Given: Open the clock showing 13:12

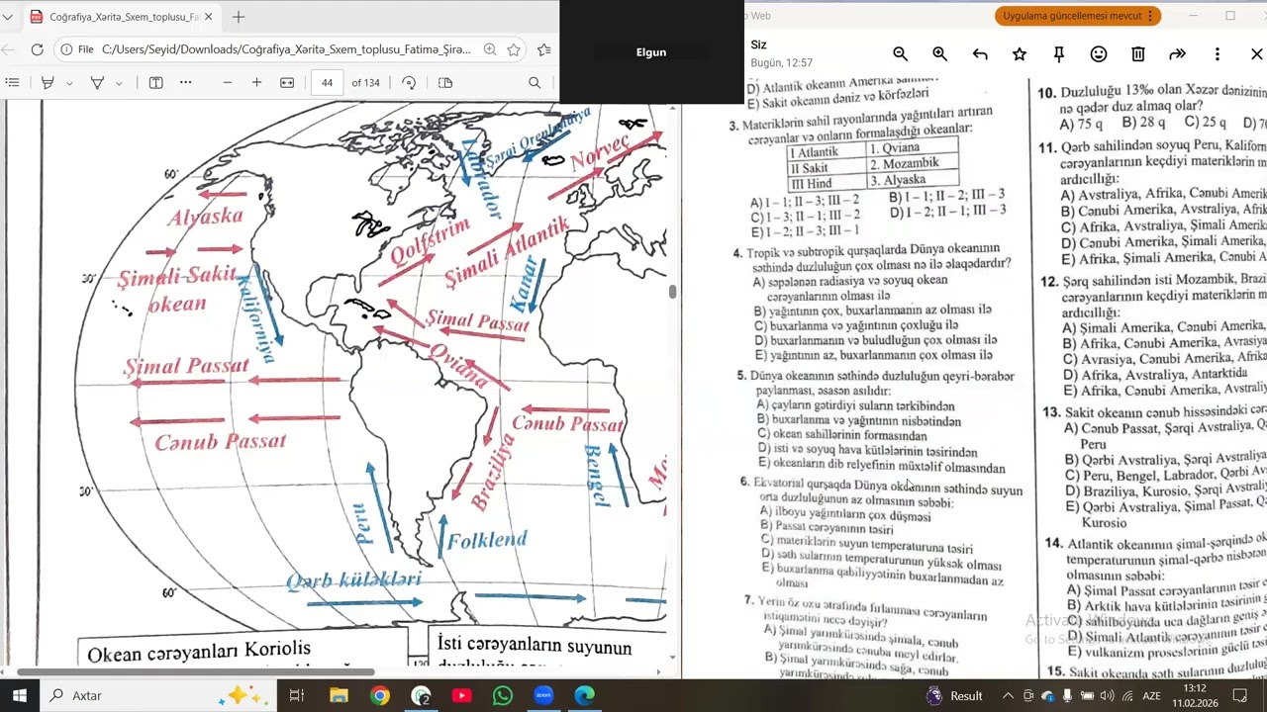Looking at the screenshot, I should pyautogui.click(x=1195, y=695).
